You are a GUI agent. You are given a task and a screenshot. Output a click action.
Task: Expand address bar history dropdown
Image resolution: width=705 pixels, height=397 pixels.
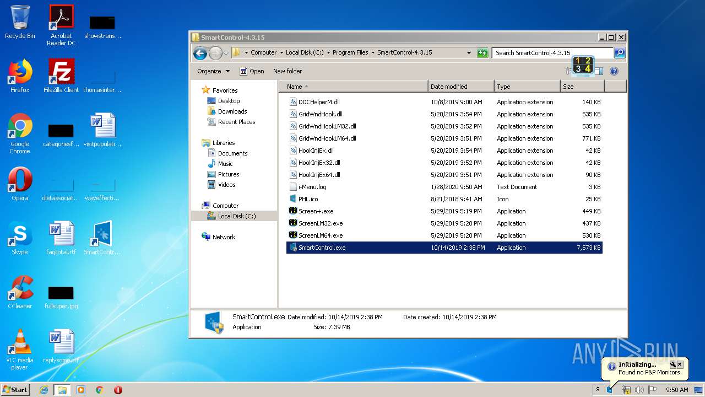coord(469,53)
